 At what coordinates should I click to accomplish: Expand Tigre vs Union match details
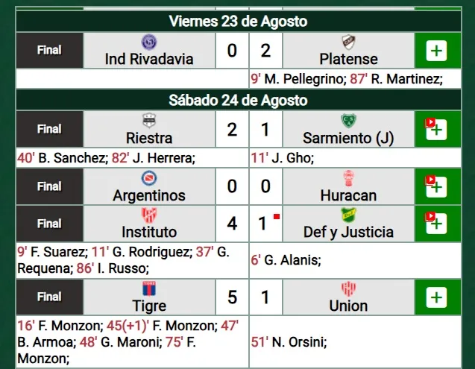point(437,298)
